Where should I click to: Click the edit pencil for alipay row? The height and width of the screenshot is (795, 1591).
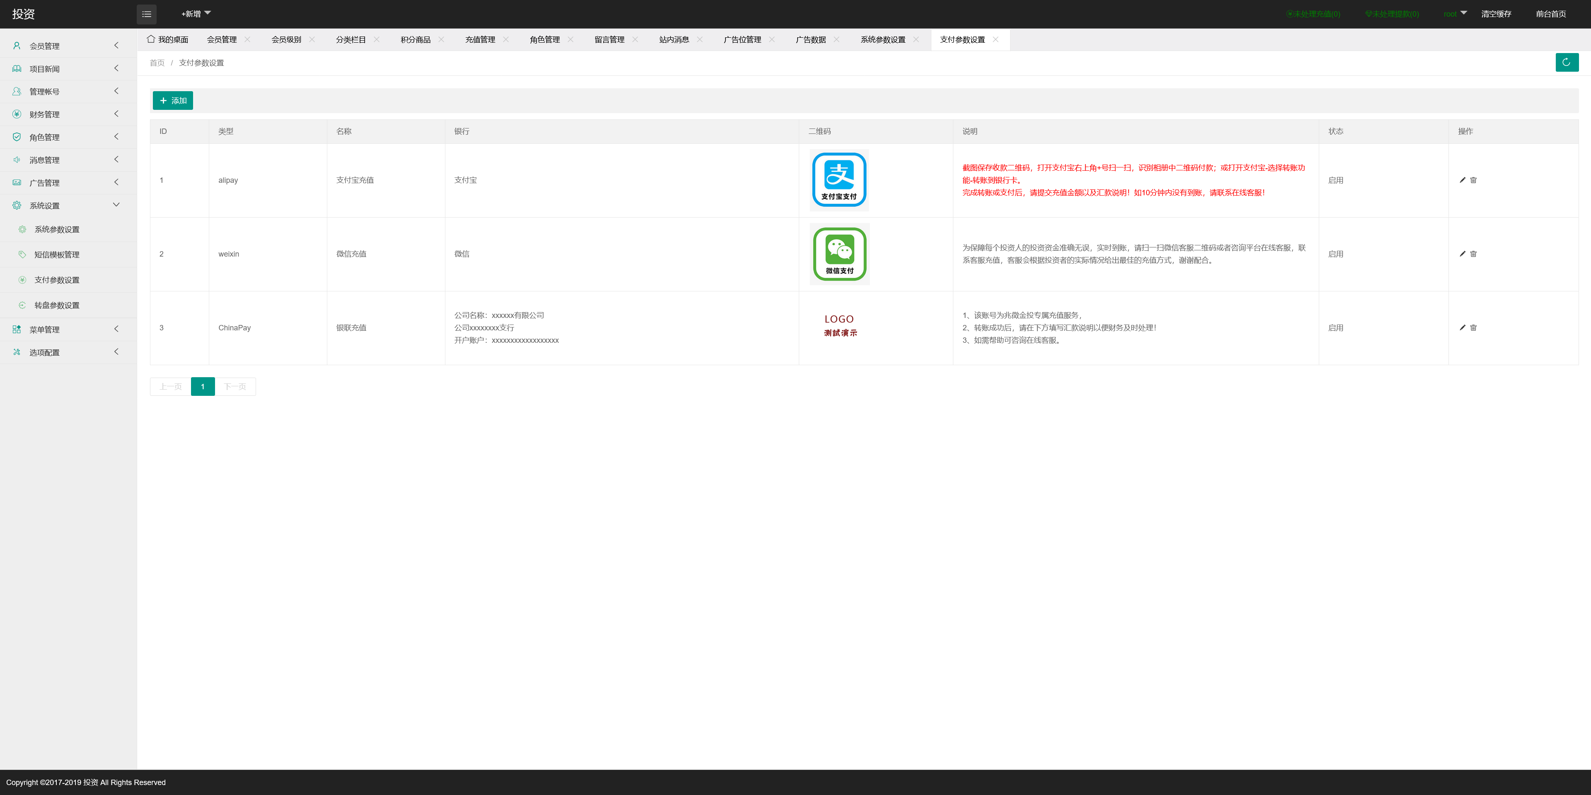[x=1462, y=180]
